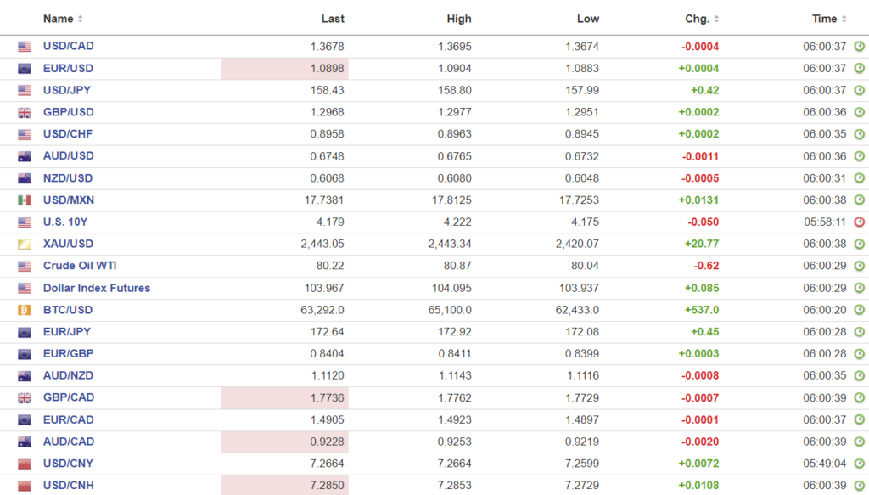Click the Last column header
Viewport: 869px width, 495px height.
(x=333, y=19)
